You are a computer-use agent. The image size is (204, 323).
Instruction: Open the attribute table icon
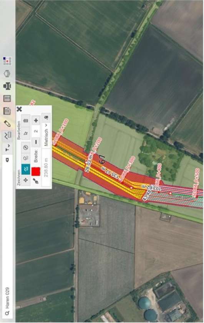[x=7, y=98]
